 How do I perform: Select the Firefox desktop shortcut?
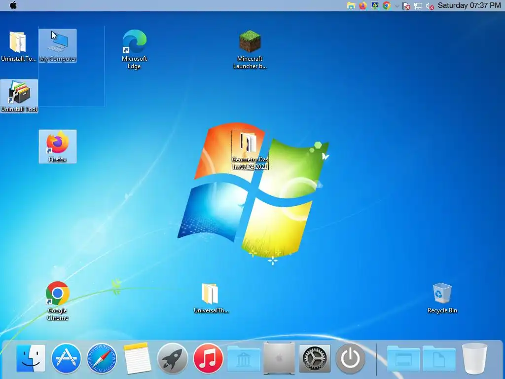pos(58,146)
